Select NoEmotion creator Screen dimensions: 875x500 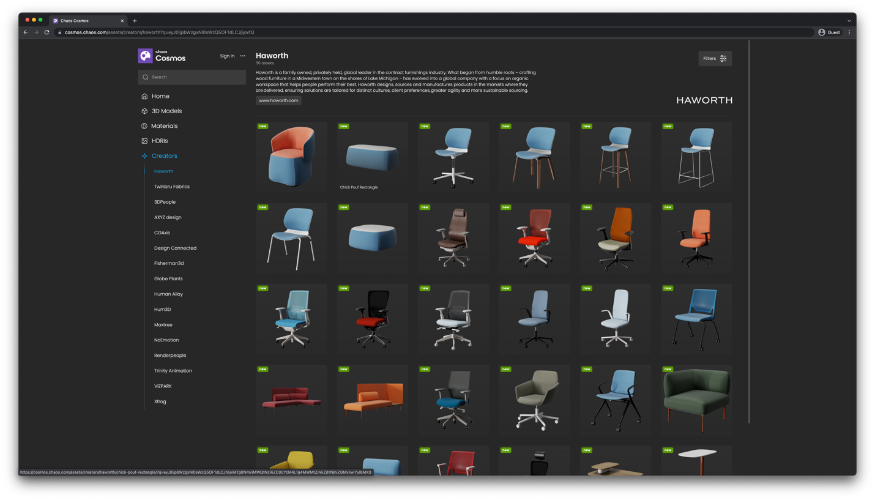coord(166,340)
